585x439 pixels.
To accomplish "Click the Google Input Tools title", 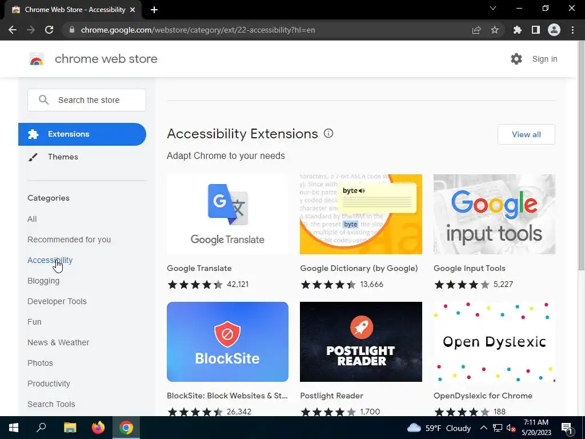I will click(470, 269).
